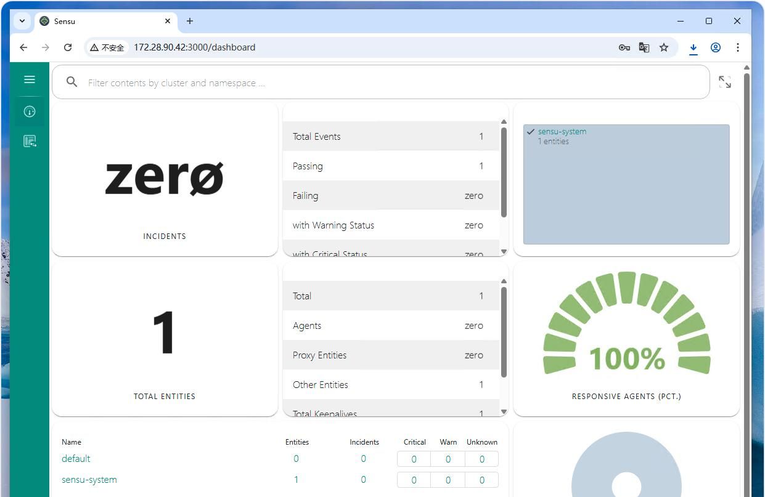This screenshot has width=765, height=497.
Task: Click default namespace Unknown count
Action: pos(481,459)
